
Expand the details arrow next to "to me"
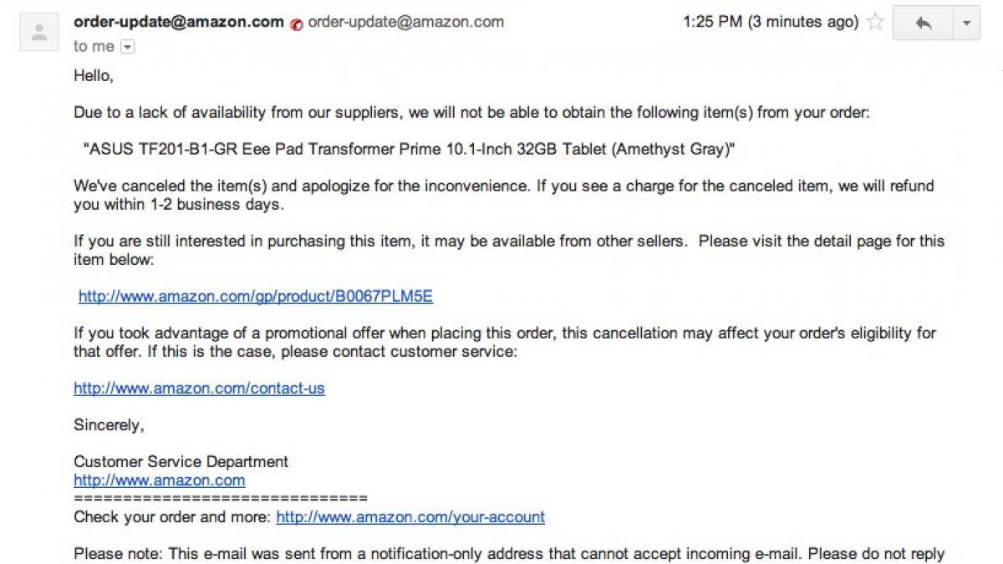click(x=127, y=48)
